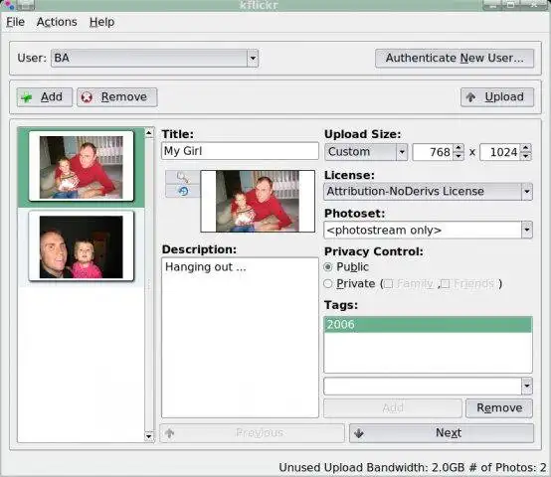Click the magnifier zoom icon beside preview
Viewport: 551px width, 477px height.
[x=182, y=177]
